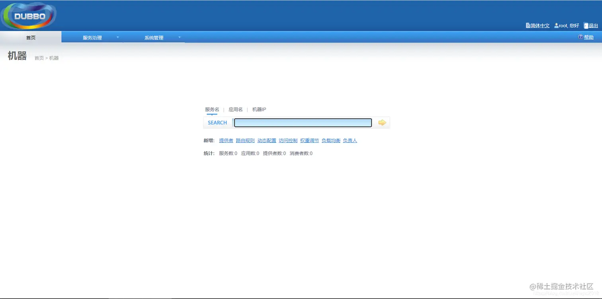
Task: Click the 退出 logout link
Action: pyautogui.click(x=593, y=25)
